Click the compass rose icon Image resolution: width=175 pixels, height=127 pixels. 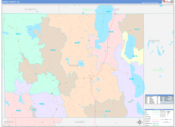(x=139, y=122)
